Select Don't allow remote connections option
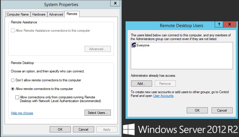 tap(13, 80)
